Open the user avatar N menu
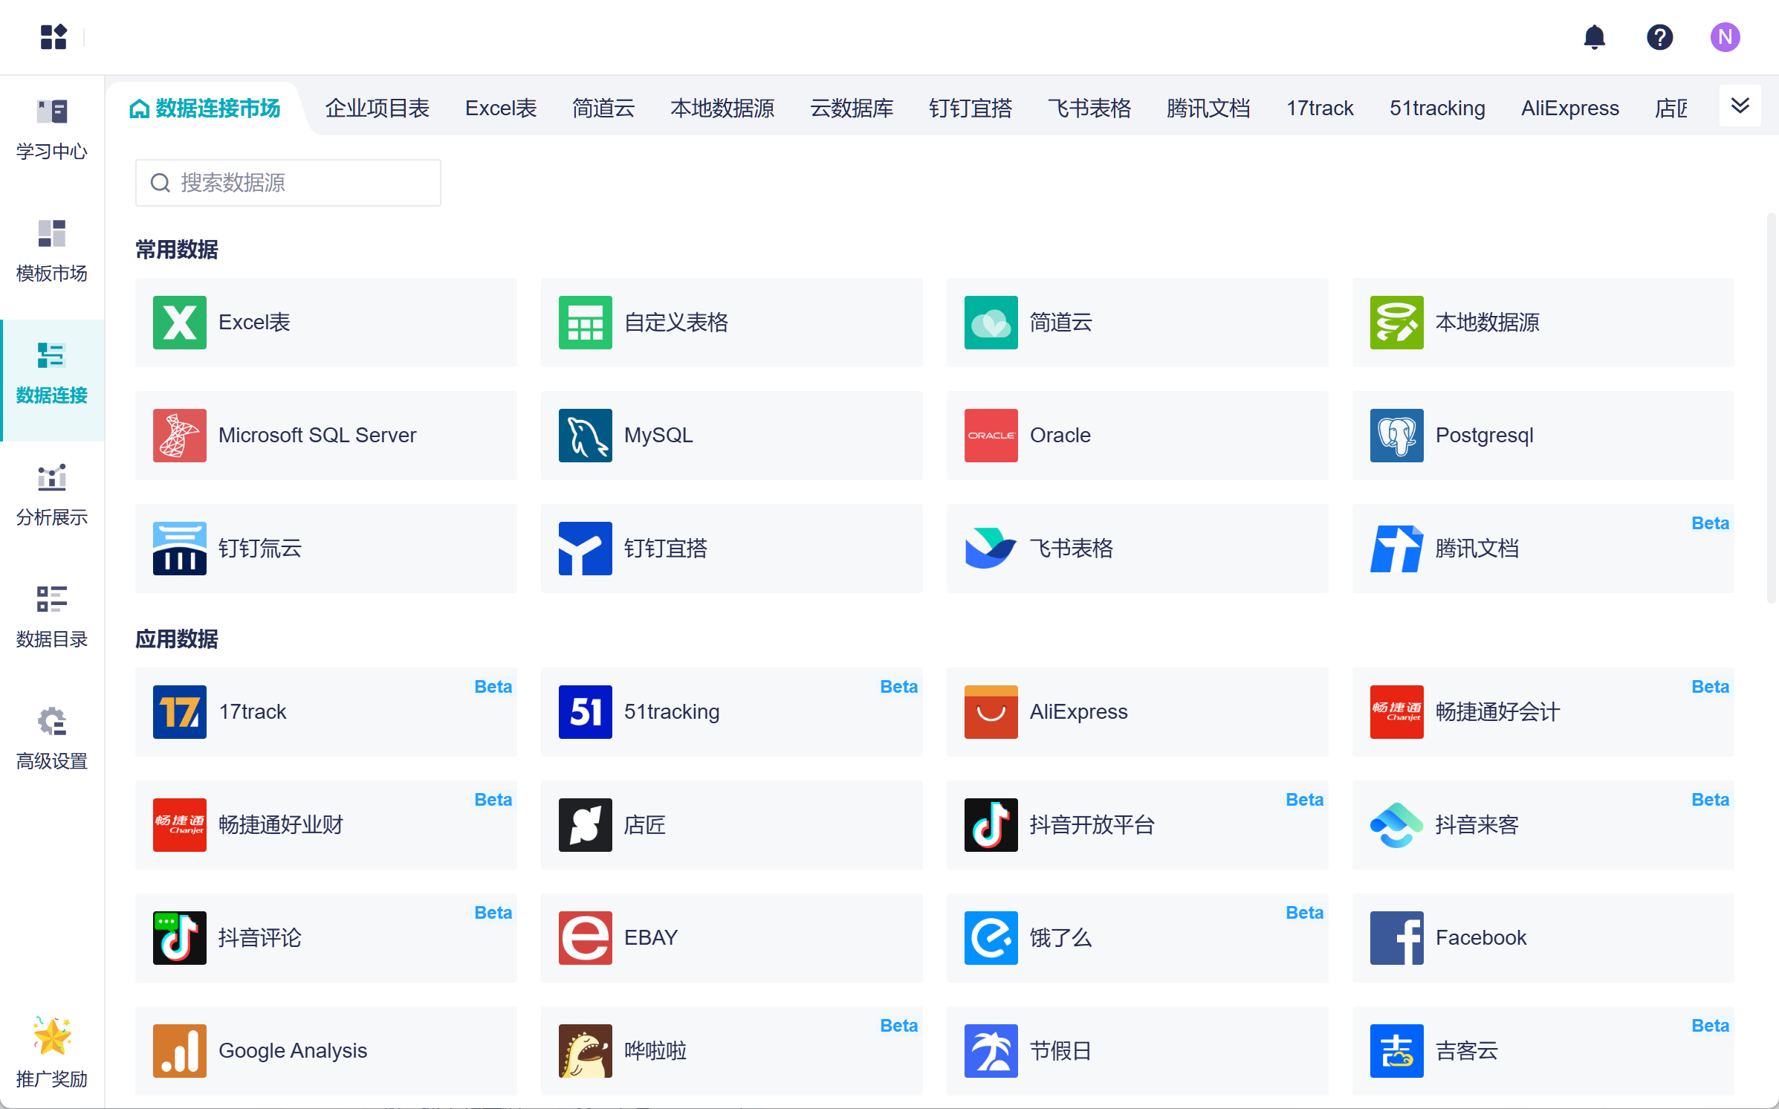Image resolution: width=1779 pixels, height=1109 pixels. [1725, 37]
